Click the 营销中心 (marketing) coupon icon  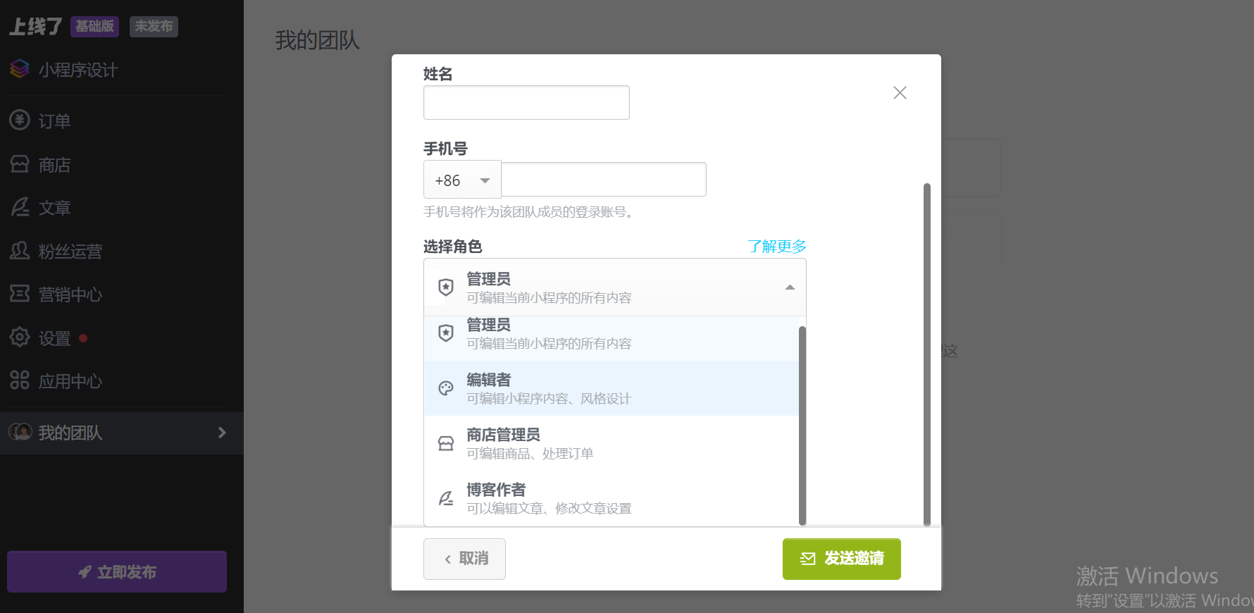click(20, 294)
